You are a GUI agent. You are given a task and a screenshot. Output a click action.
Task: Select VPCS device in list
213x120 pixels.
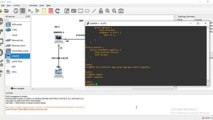(x=18, y=72)
